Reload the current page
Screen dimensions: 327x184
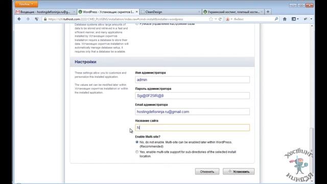coord(220,19)
